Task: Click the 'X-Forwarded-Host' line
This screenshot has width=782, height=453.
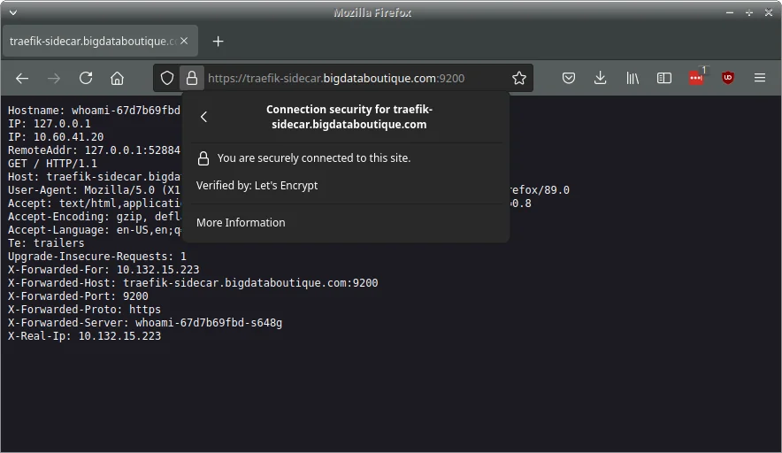Action: [x=193, y=283]
